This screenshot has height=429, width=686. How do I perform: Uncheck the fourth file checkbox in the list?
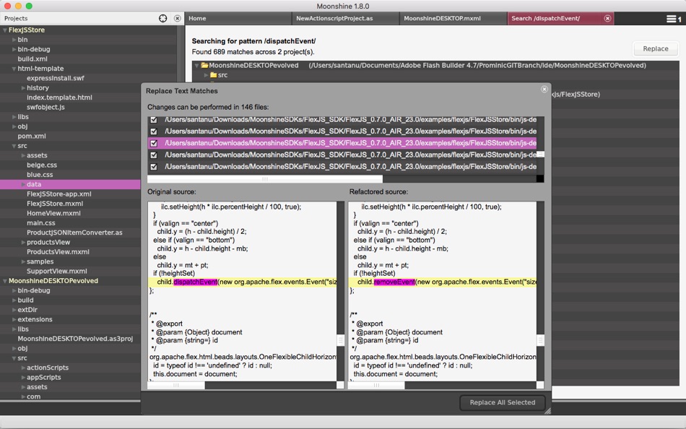click(x=154, y=155)
